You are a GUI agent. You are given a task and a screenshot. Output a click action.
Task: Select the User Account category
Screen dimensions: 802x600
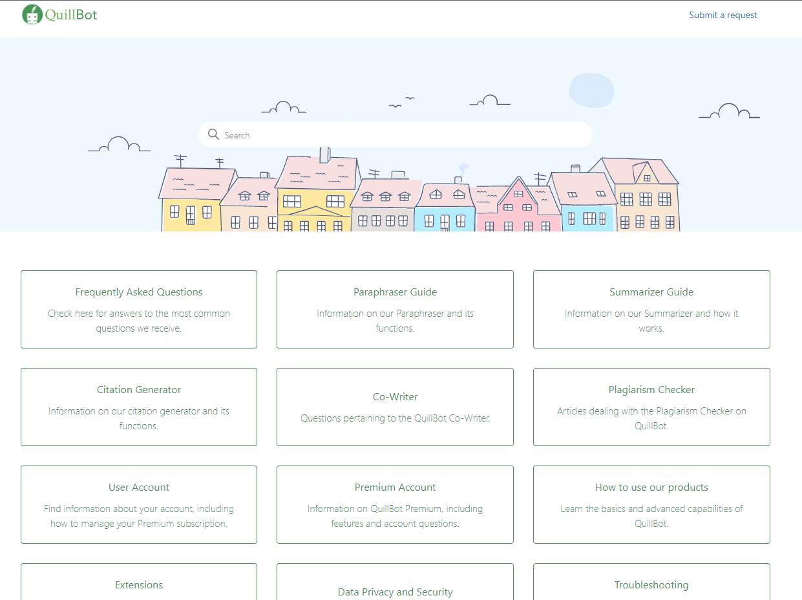click(139, 504)
